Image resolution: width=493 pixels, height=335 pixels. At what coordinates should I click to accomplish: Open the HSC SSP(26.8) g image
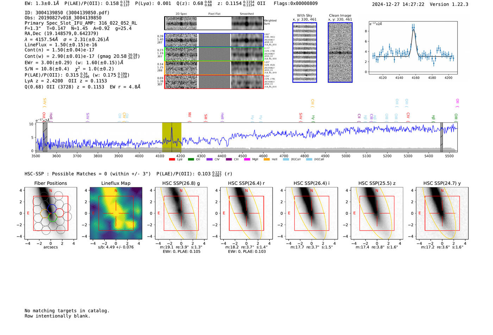pyautogui.click(x=181, y=213)
